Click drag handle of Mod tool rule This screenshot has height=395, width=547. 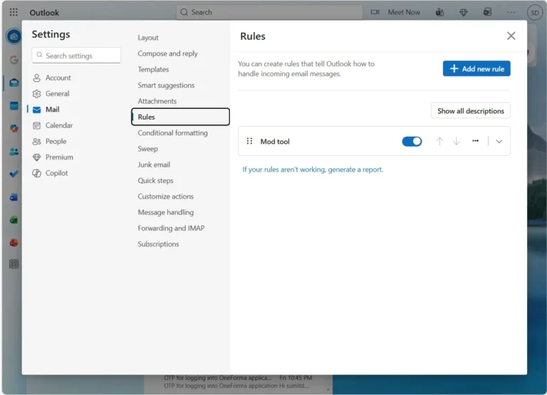249,142
